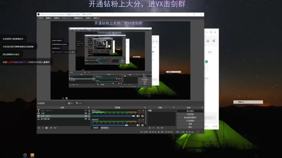Toggle visibility of 文本 (GDI+) 2 source

tap(86, 111)
